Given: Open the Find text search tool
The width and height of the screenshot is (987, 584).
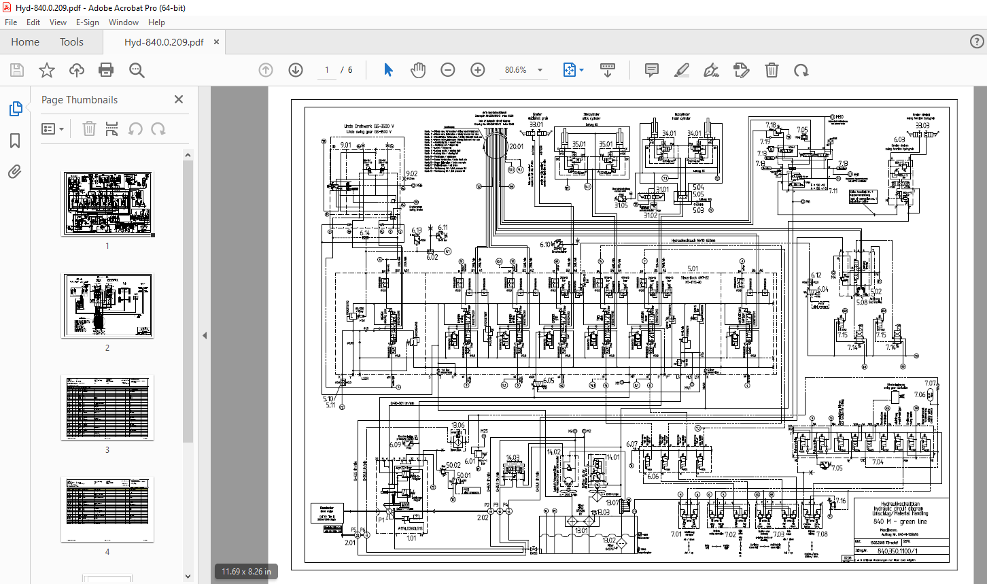Looking at the screenshot, I should [x=137, y=70].
